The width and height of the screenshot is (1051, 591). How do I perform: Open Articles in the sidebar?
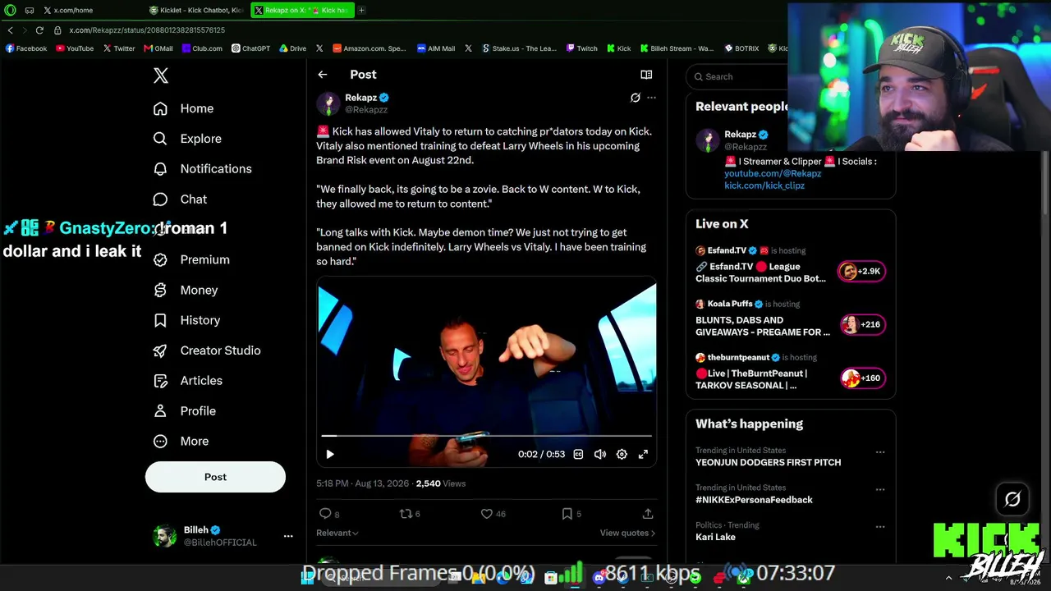pos(188,381)
